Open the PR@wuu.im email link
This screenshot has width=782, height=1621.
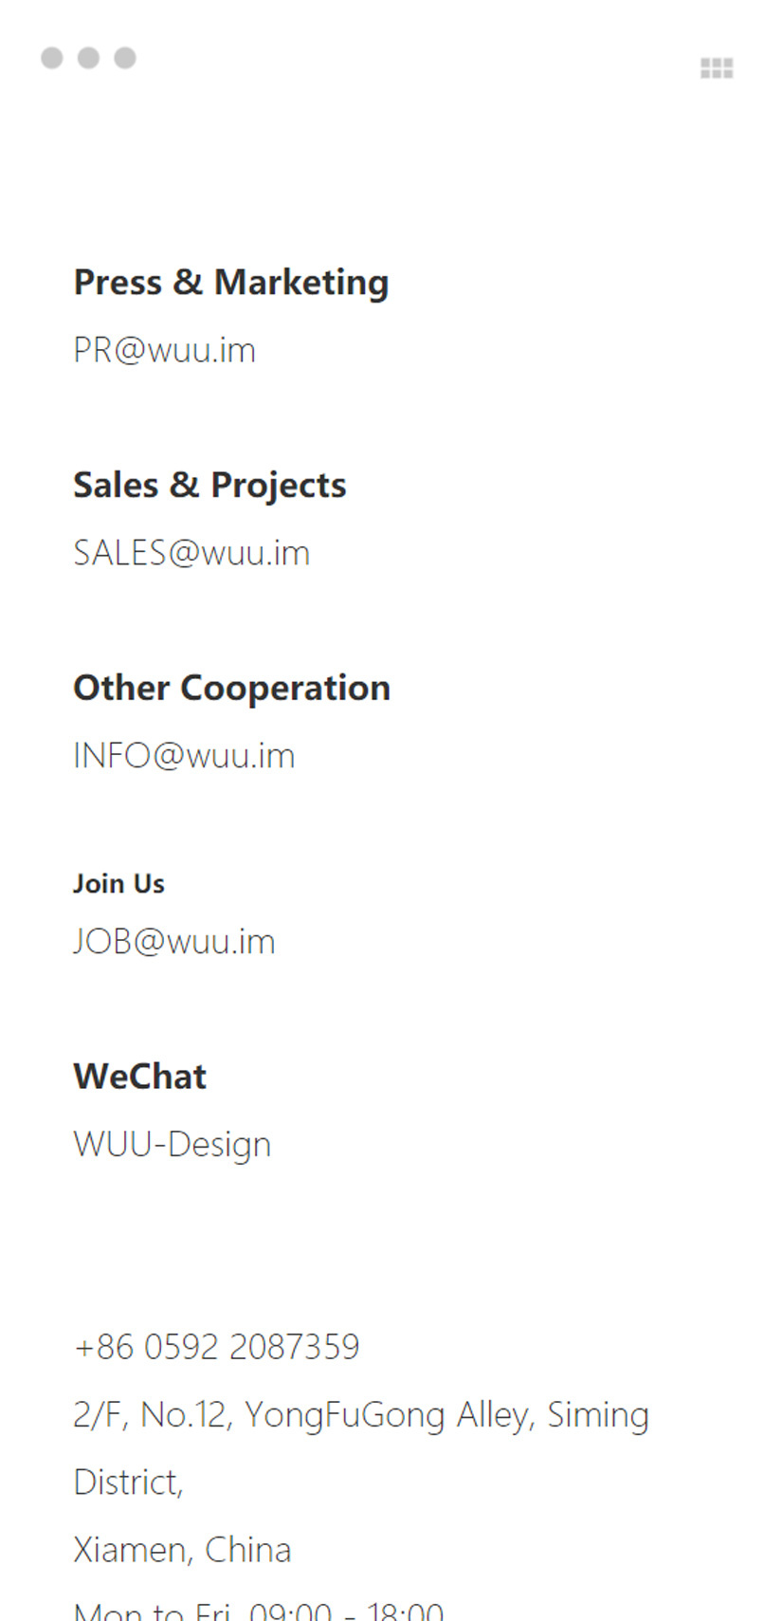pyautogui.click(x=165, y=351)
